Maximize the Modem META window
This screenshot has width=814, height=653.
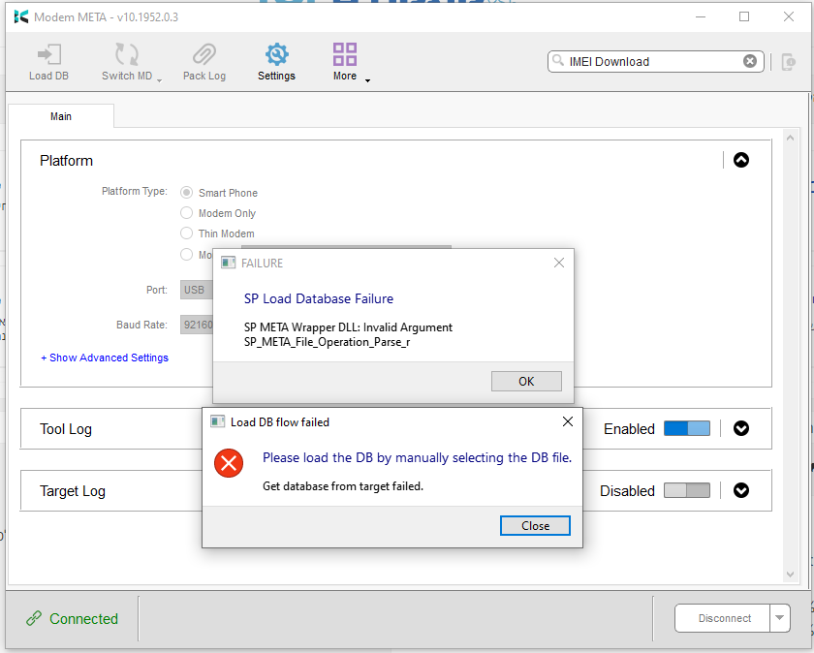pos(744,17)
